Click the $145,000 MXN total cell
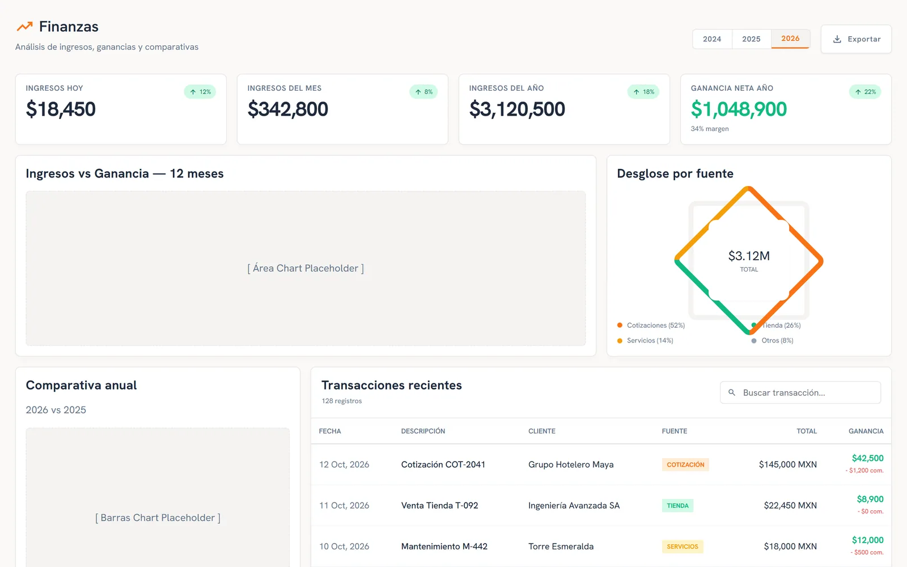Viewport: 907px width, 567px height. [788, 464]
